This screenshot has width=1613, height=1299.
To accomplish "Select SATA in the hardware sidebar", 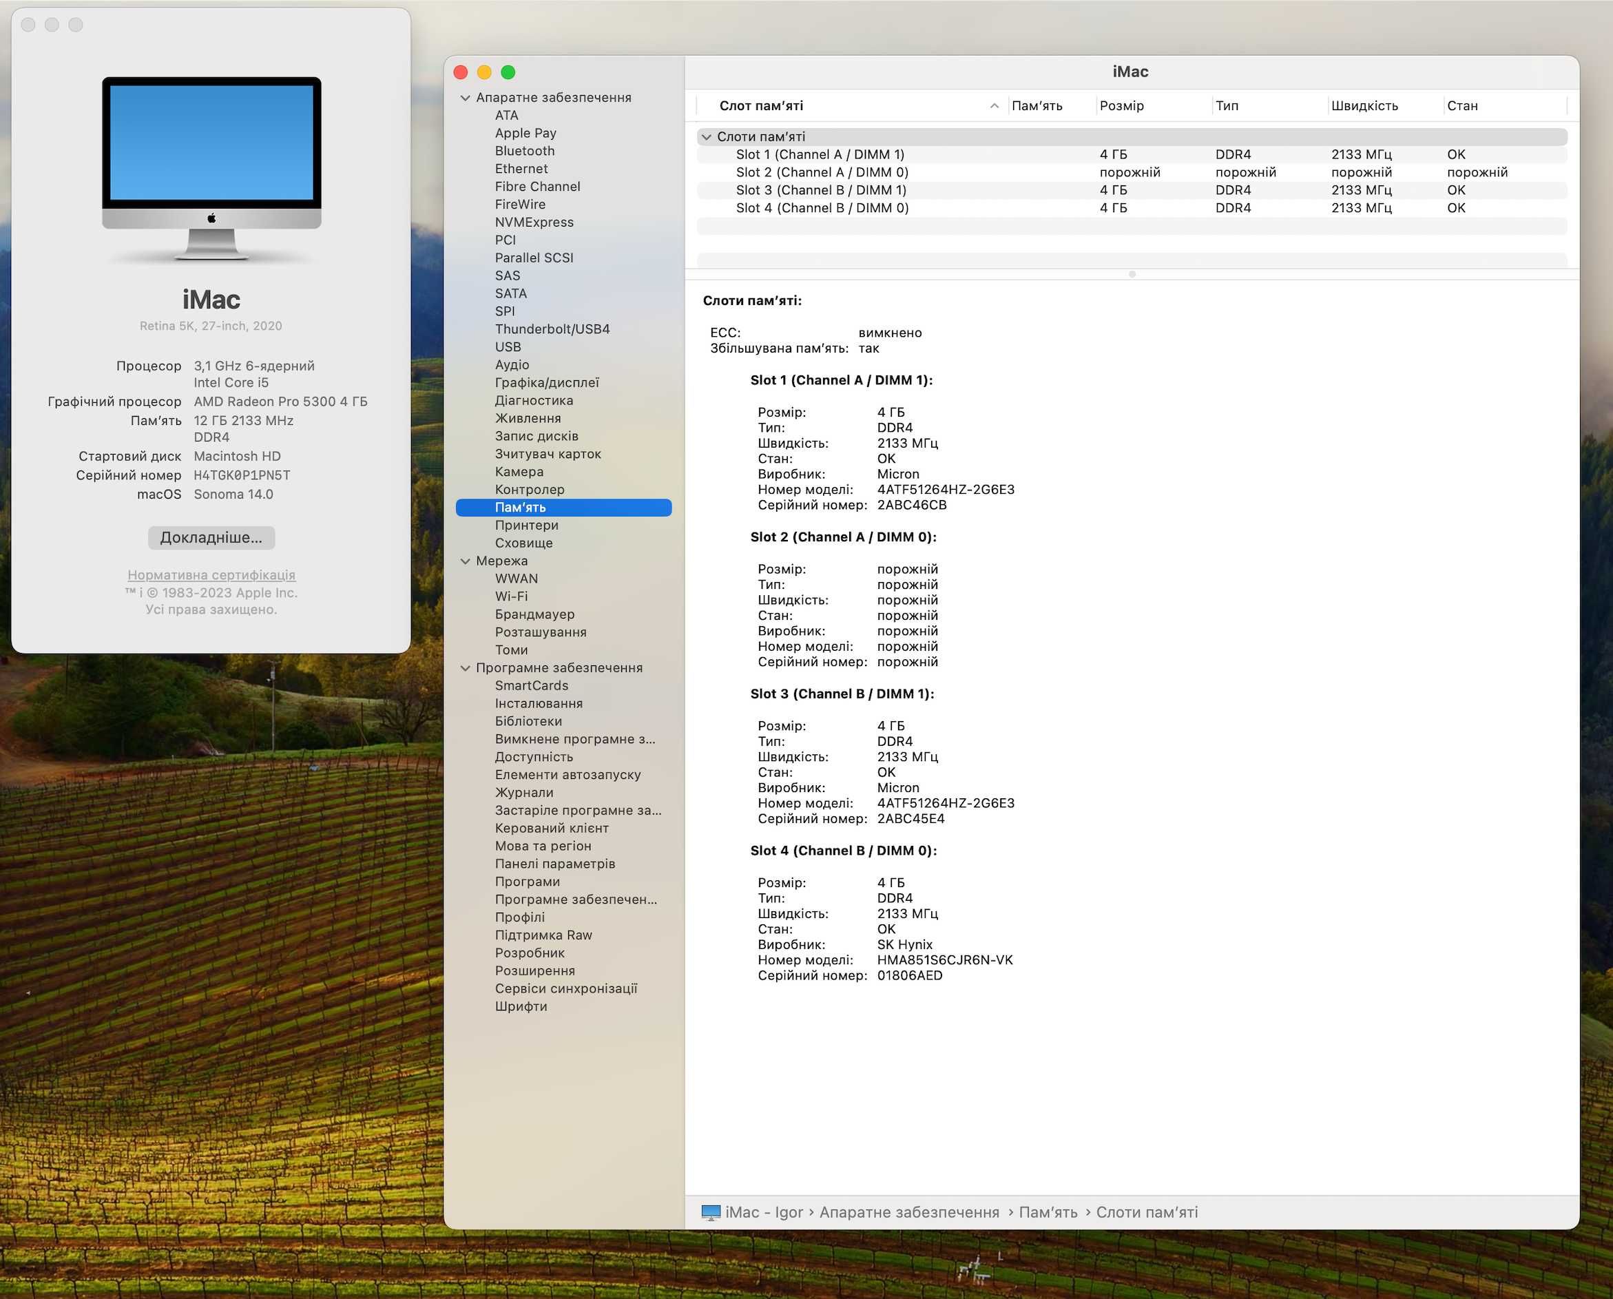I will tap(511, 293).
